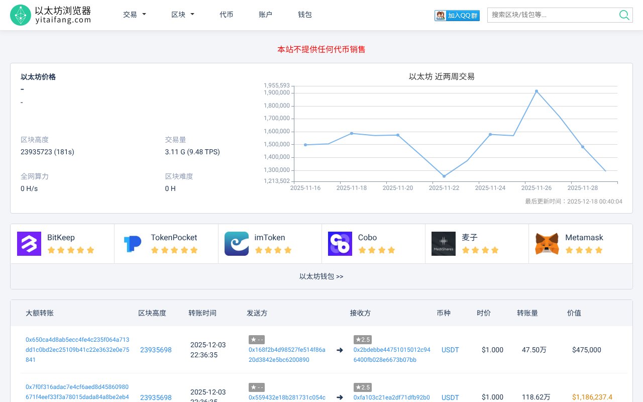Select the 账户 menu item

pyautogui.click(x=265, y=15)
